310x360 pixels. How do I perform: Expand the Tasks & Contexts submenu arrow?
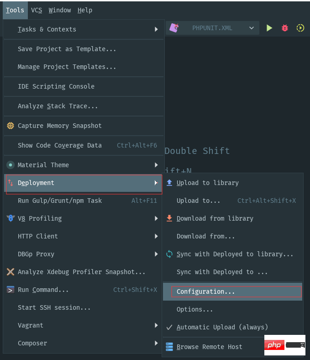[x=156, y=29]
